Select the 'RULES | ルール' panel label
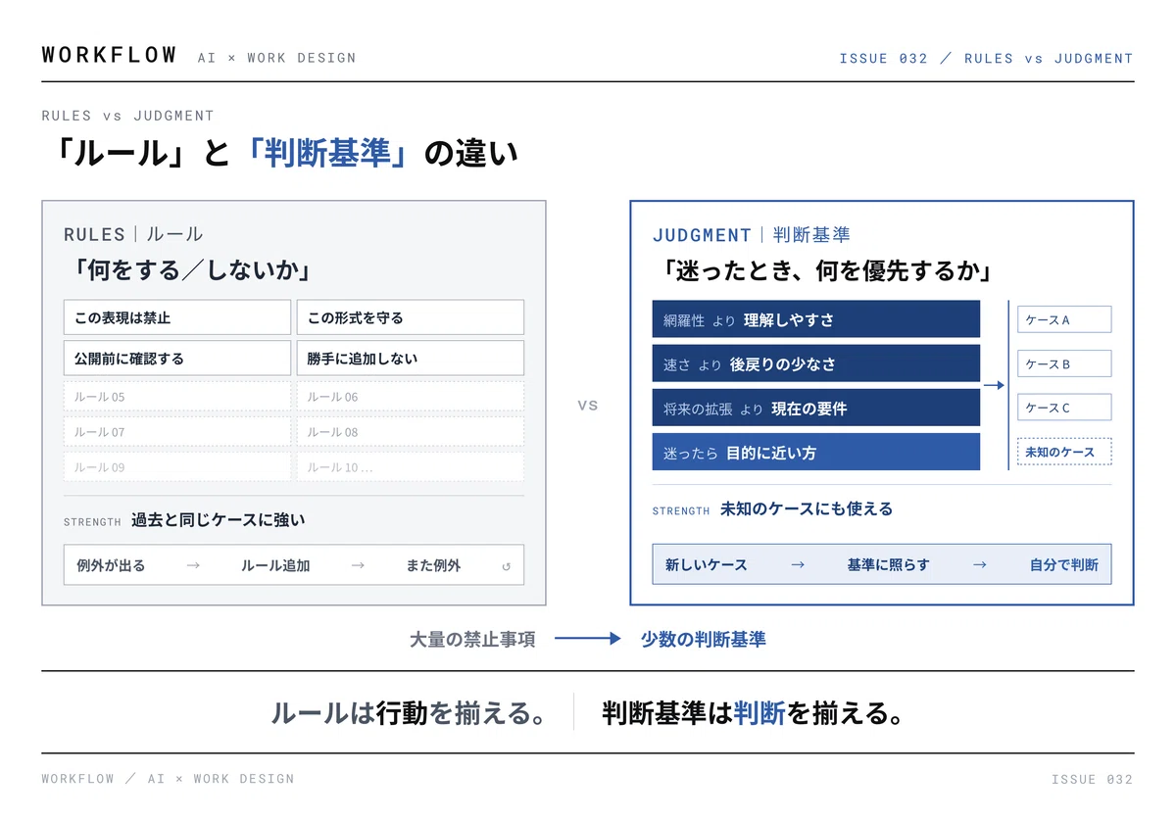1176x821 pixels. click(x=133, y=234)
